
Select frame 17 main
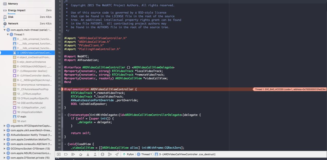tap(27, 117)
